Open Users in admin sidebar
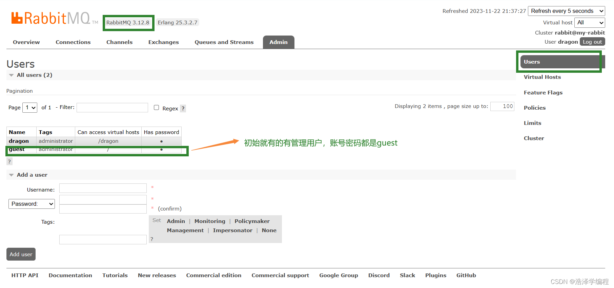614x288 pixels. coord(562,62)
